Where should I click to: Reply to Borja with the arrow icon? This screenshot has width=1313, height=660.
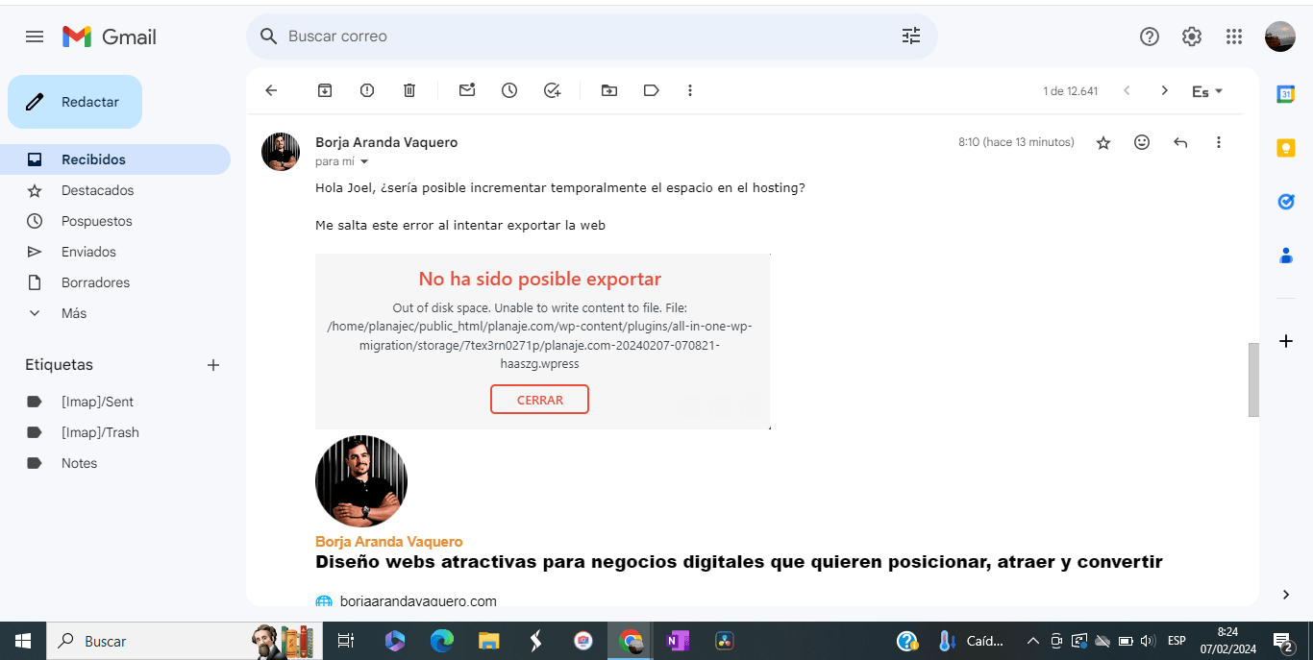[1180, 142]
